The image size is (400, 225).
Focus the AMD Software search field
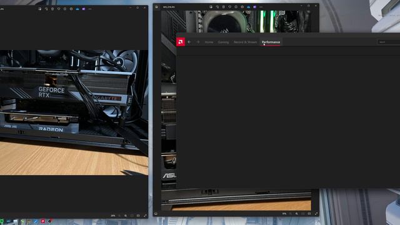point(389,42)
